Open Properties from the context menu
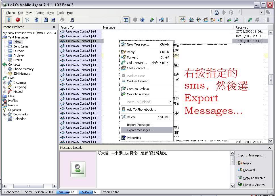The image size is (275, 196). (x=147, y=138)
